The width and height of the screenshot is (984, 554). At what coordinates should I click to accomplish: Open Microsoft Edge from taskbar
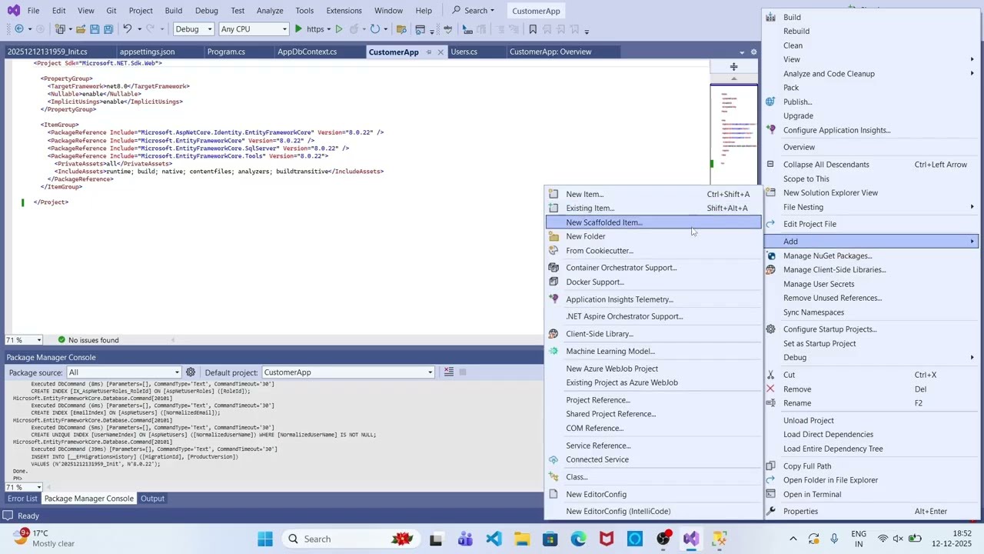[578, 539]
